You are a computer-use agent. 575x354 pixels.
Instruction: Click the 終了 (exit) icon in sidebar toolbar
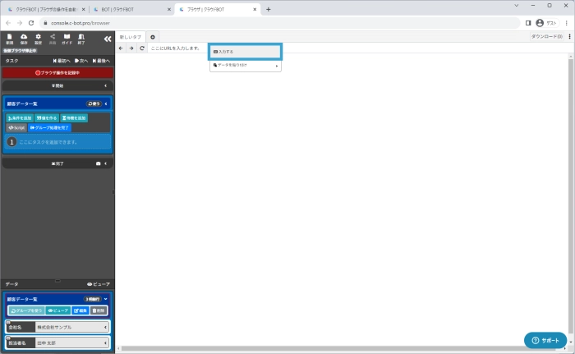[81, 39]
